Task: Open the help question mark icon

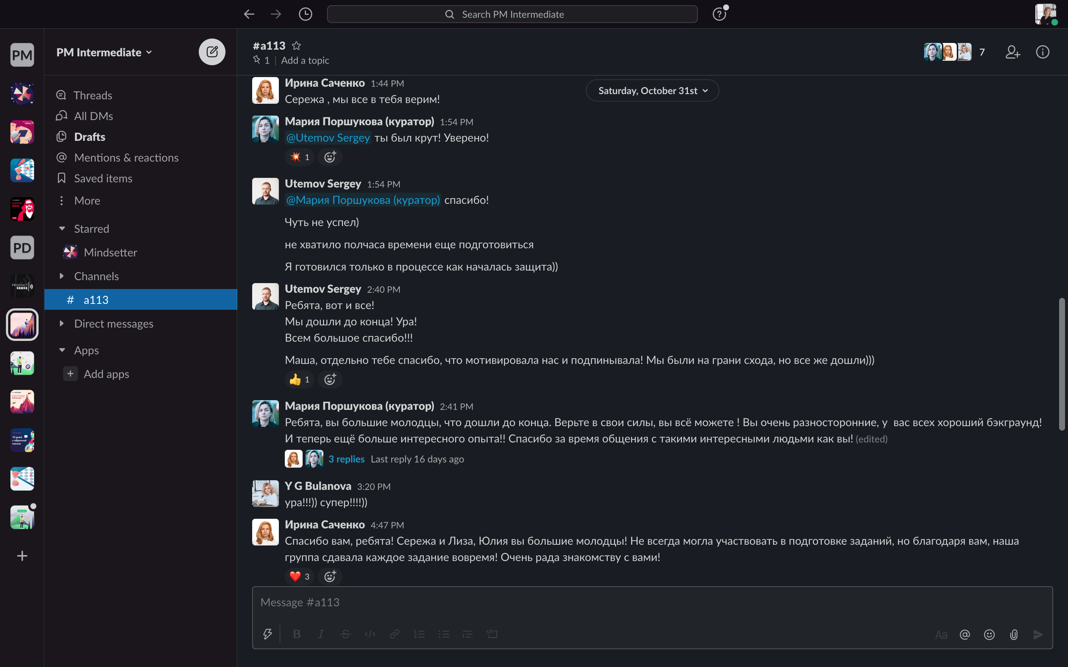Action: click(x=719, y=14)
